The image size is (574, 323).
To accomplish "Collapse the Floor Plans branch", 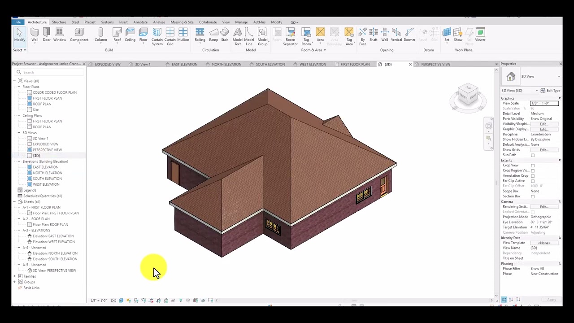I will [19, 87].
